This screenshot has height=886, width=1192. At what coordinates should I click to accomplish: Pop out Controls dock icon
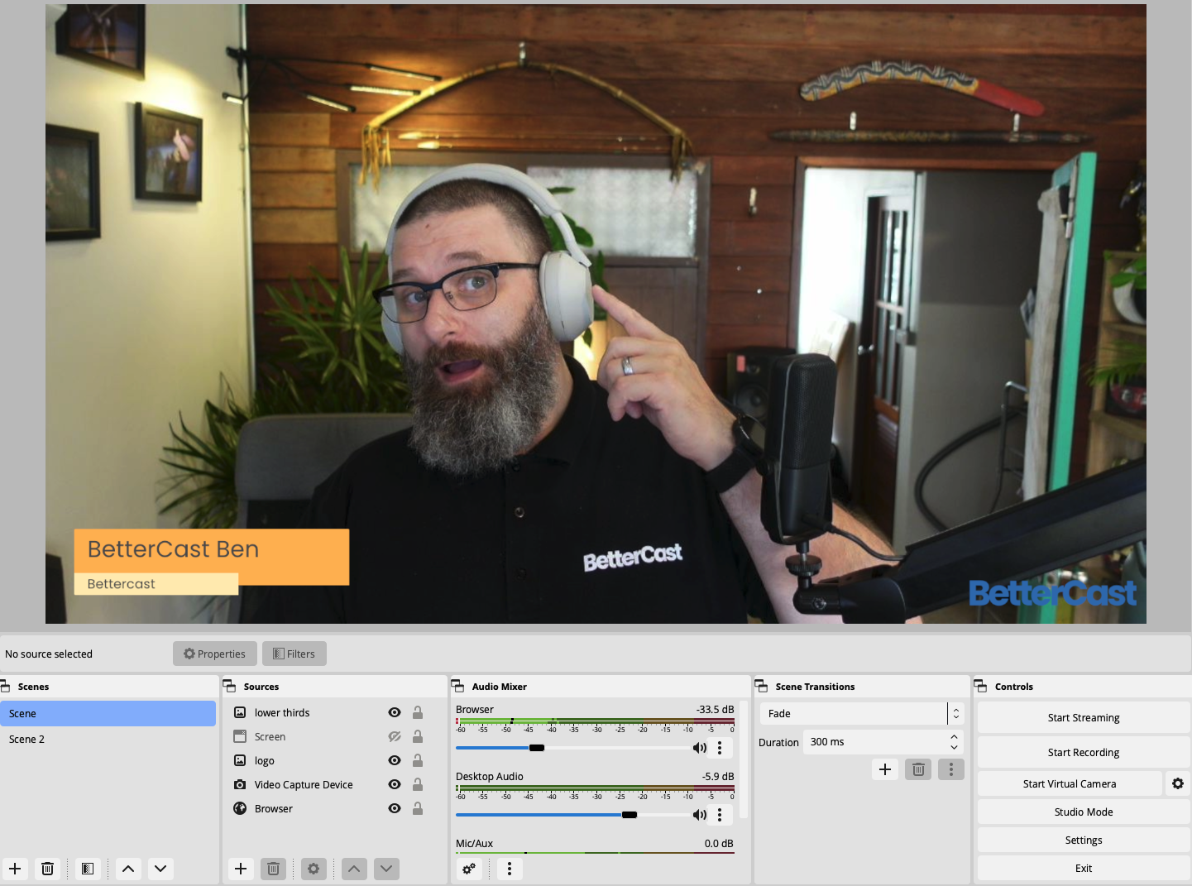(x=981, y=687)
